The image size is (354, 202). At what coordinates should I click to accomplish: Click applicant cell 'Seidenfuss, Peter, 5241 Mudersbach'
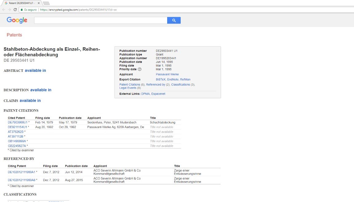[112, 122]
